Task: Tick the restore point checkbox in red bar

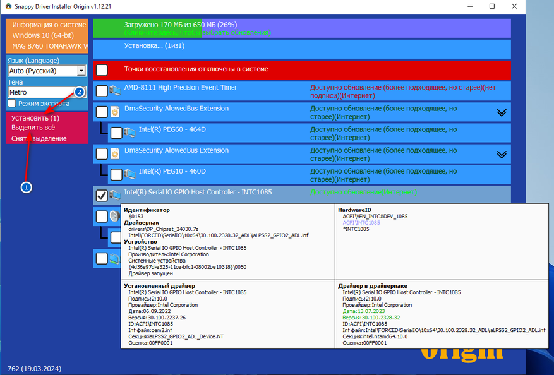Action: pos(102,70)
